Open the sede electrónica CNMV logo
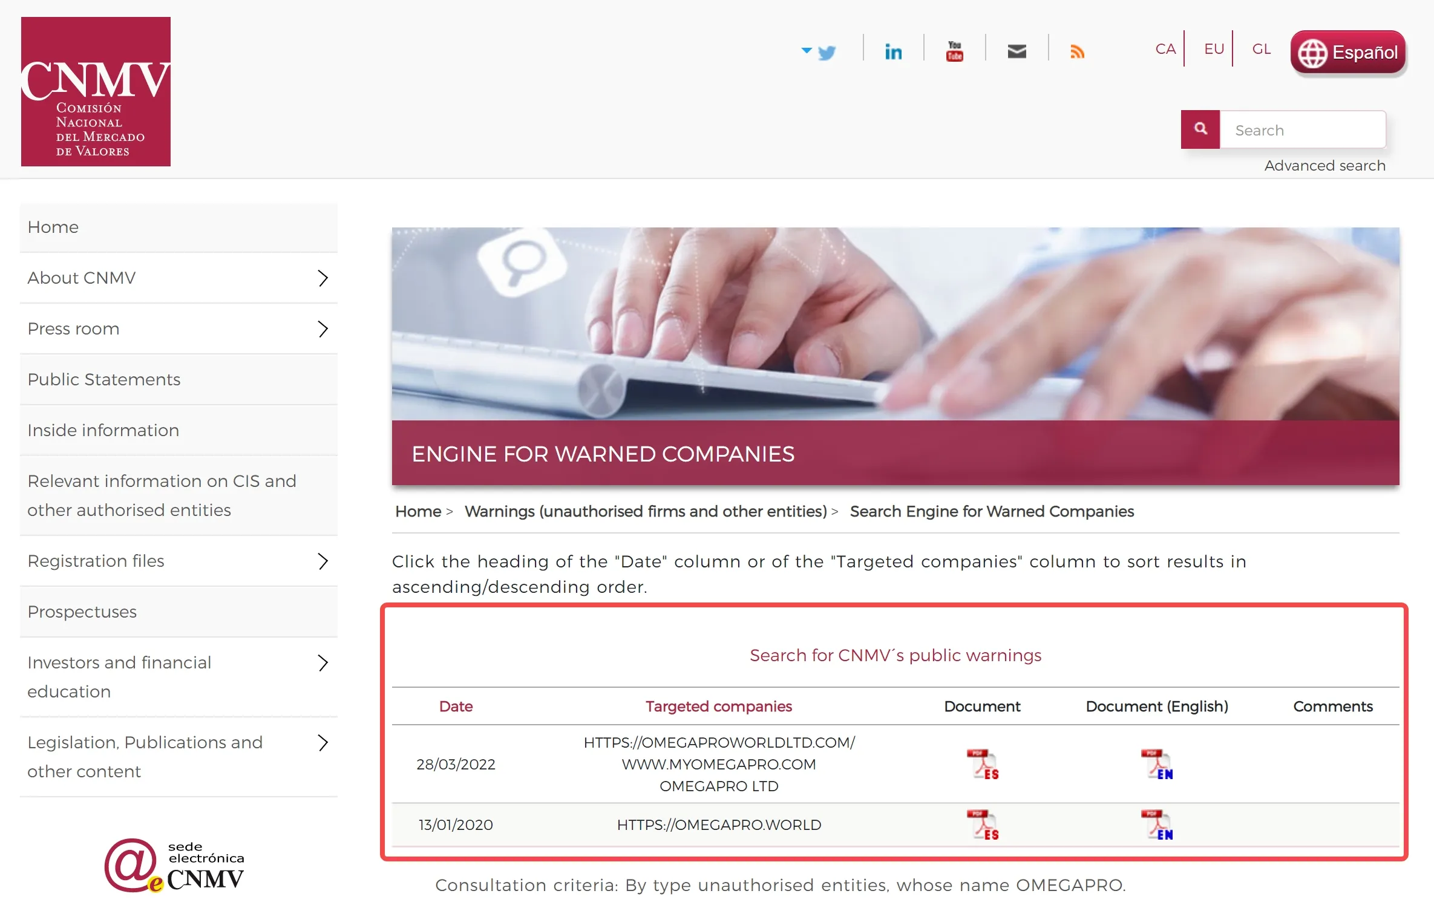The width and height of the screenshot is (1434, 911). point(174,865)
